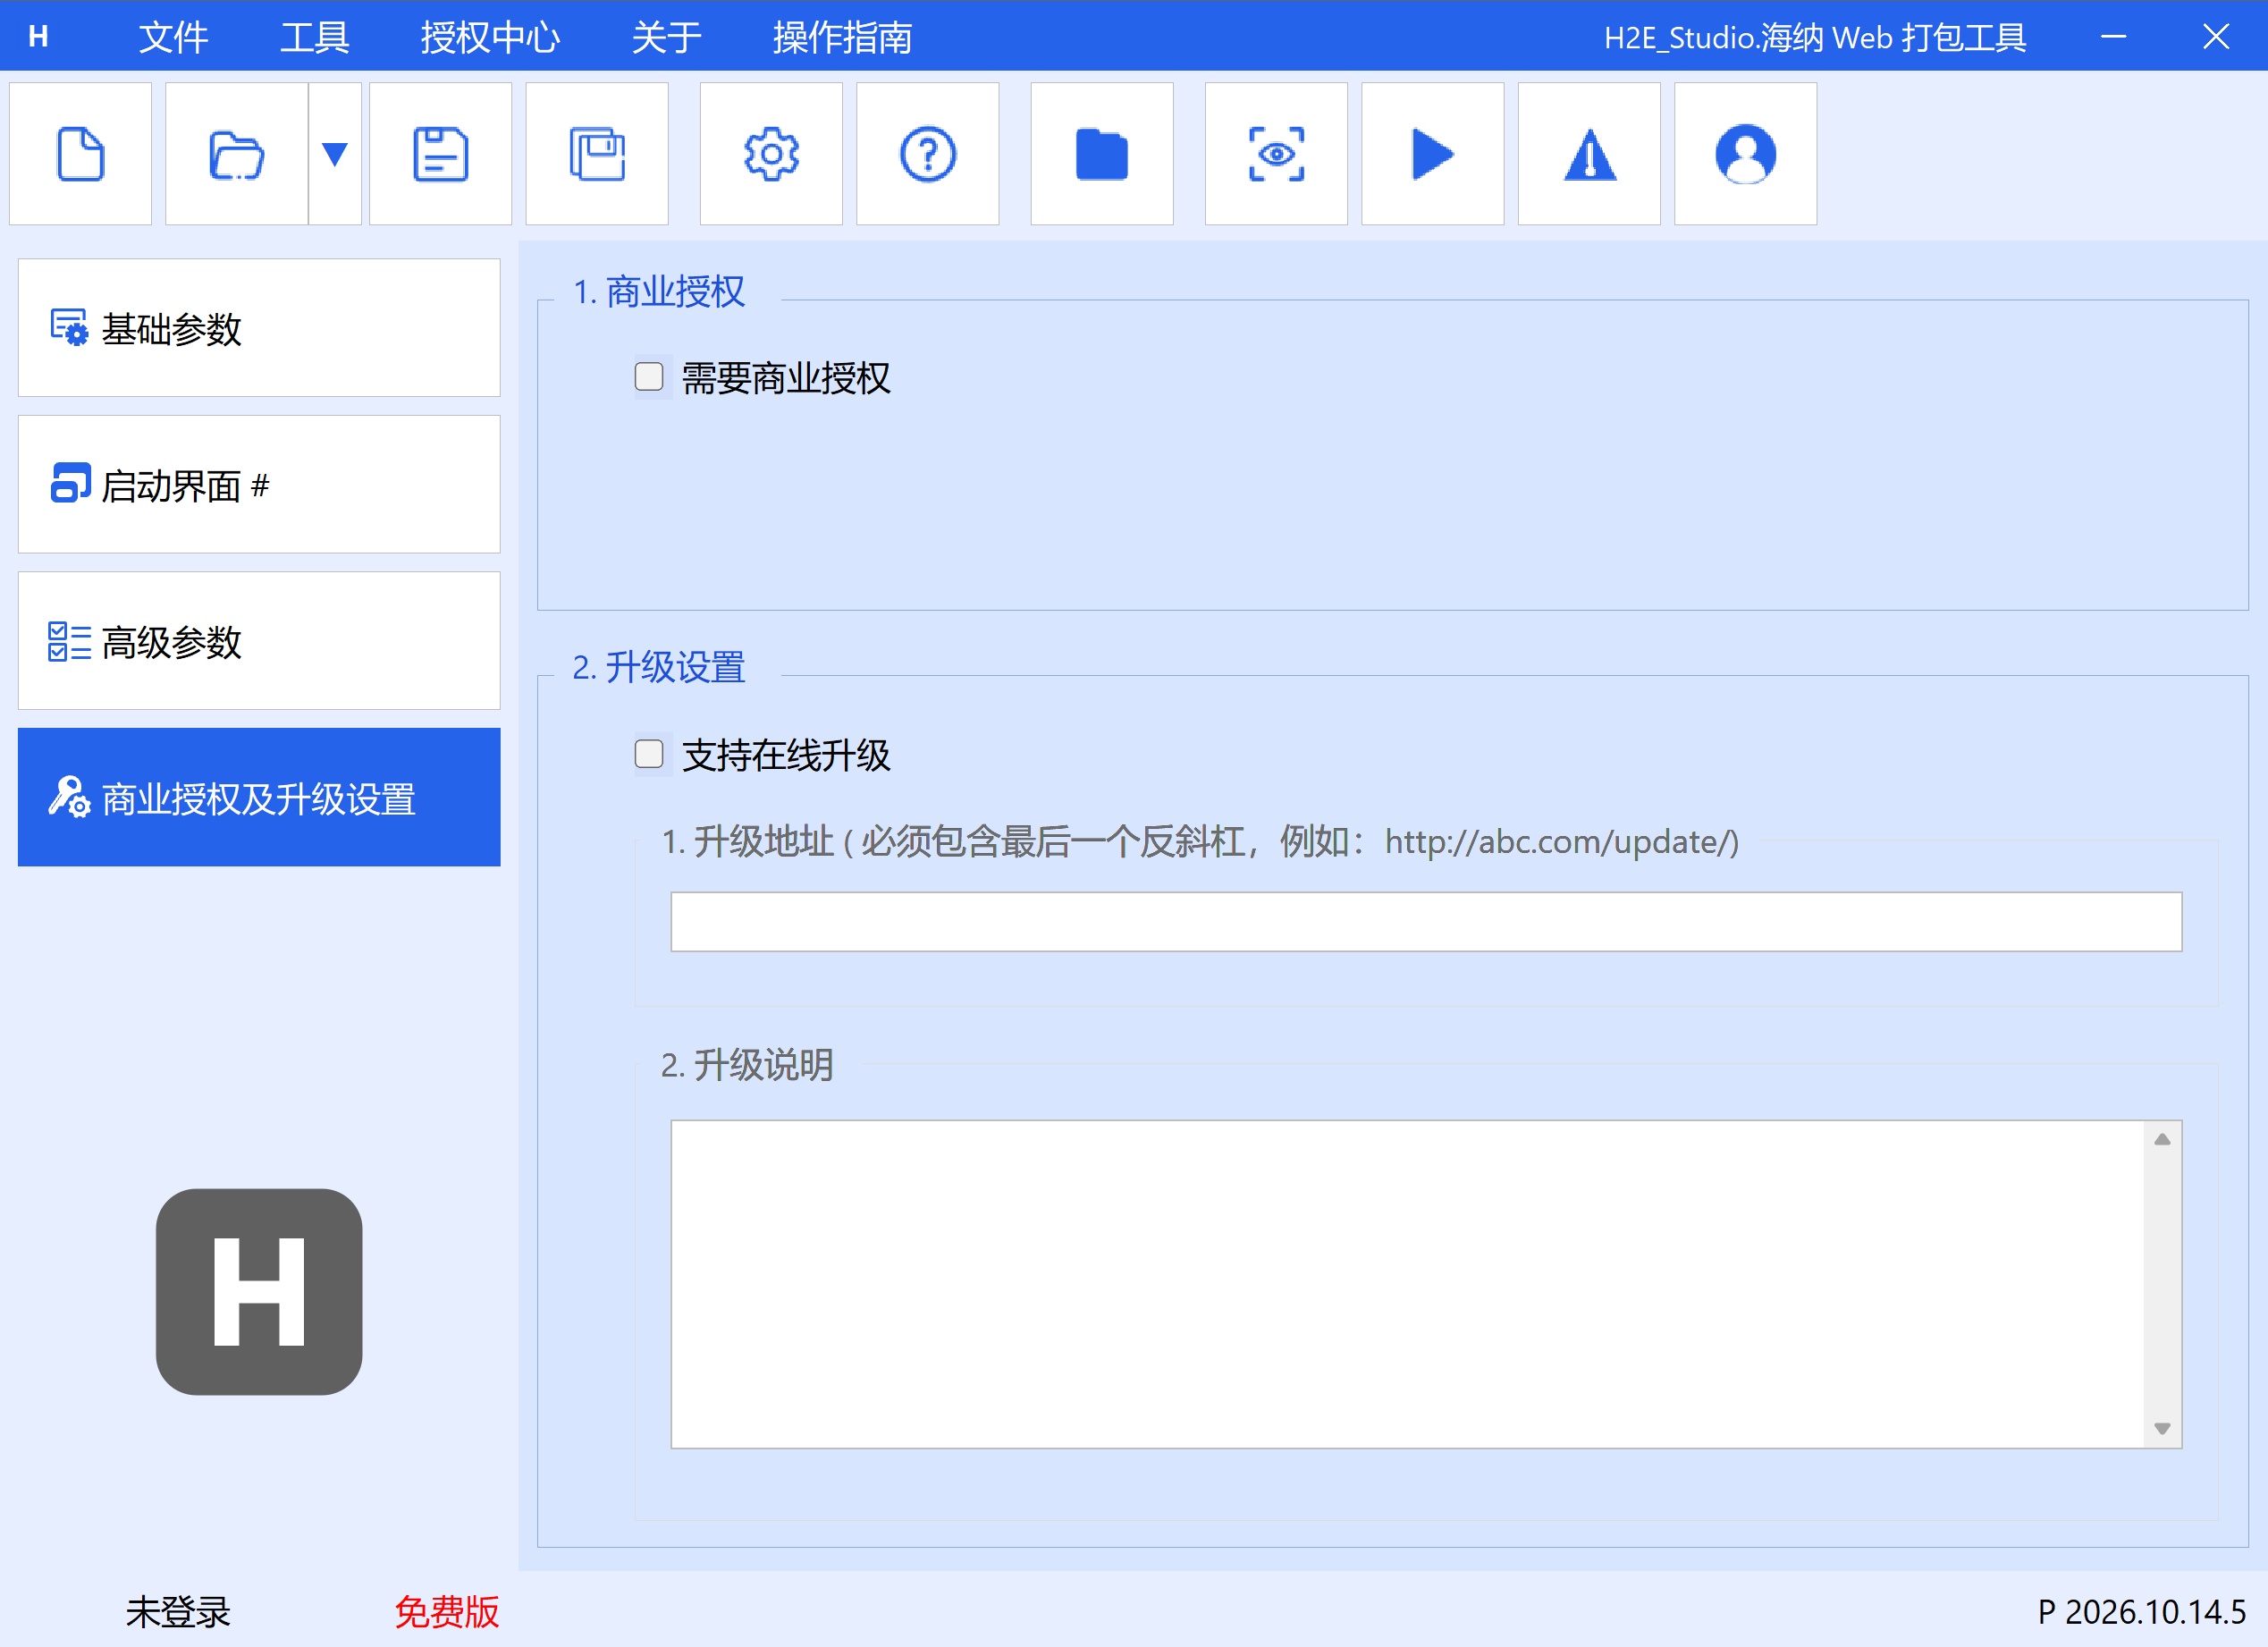Open the 文件 menu
The image size is (2268, 1647).
(173, 37)
